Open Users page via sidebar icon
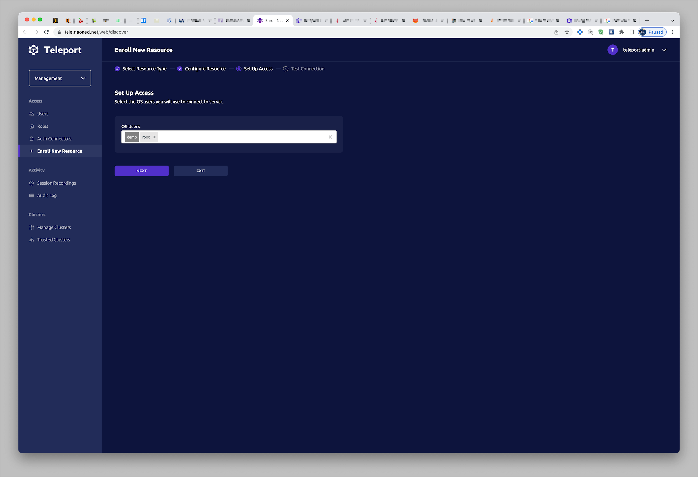This screenshot has height=477, width=698. point(32,114)
